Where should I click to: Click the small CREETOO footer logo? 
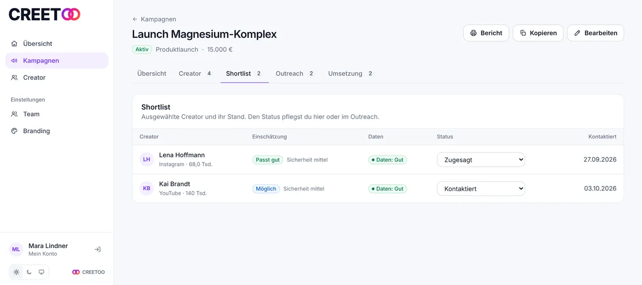pos(89,272)
